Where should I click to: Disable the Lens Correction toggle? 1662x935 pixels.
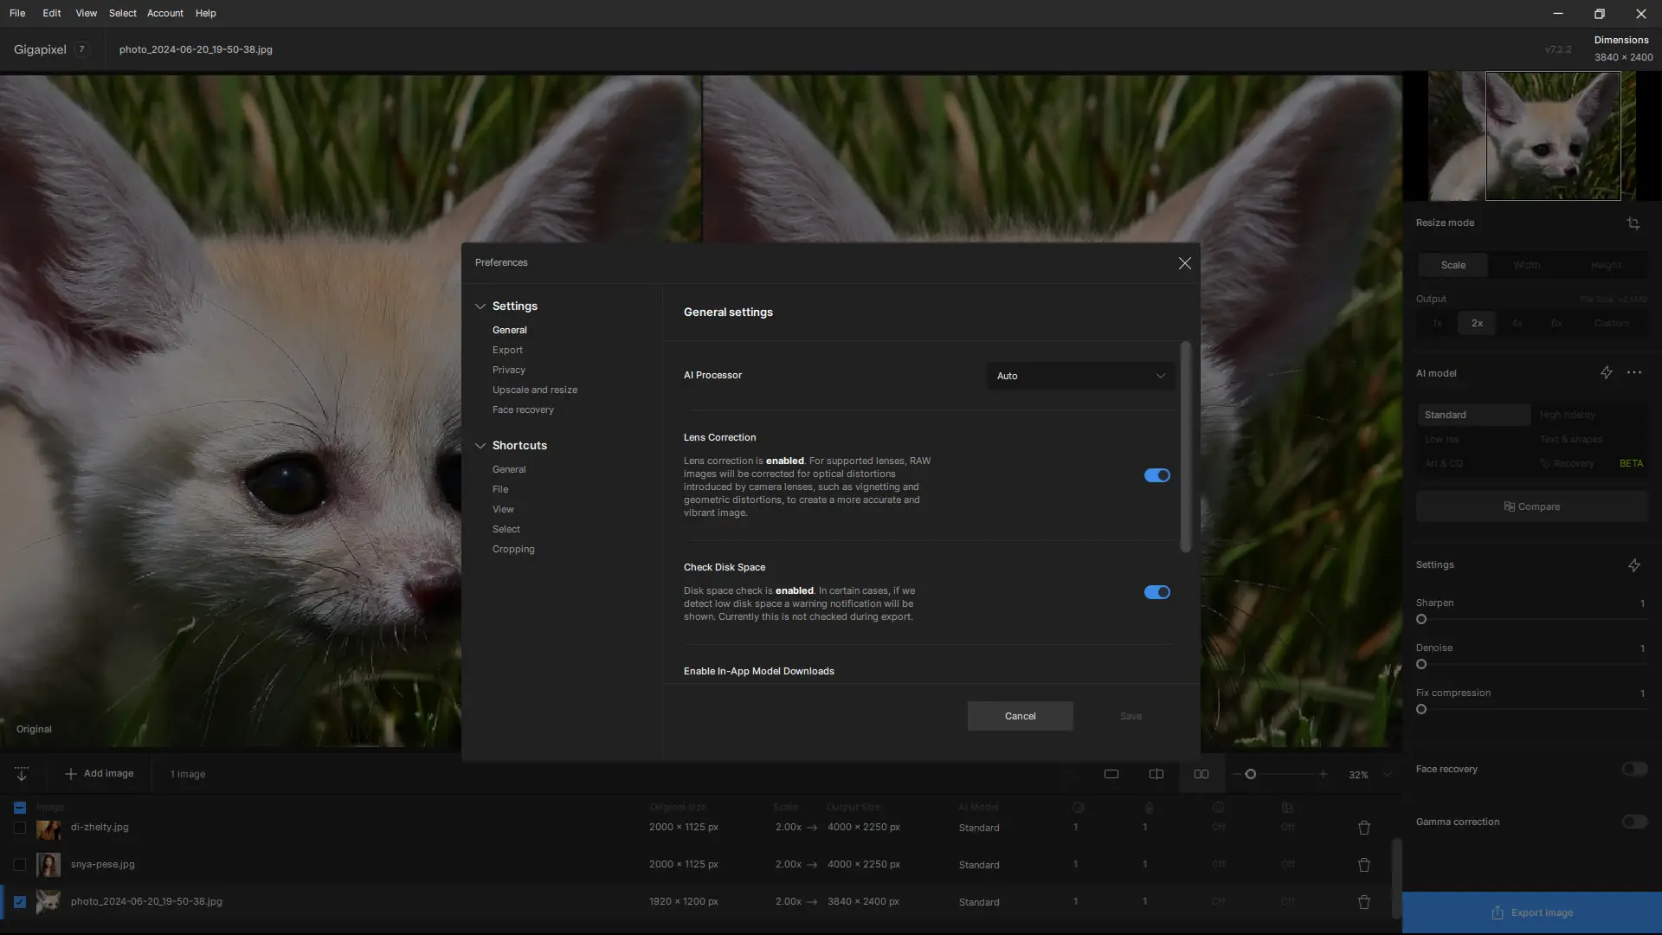(x=1156, y=475)
